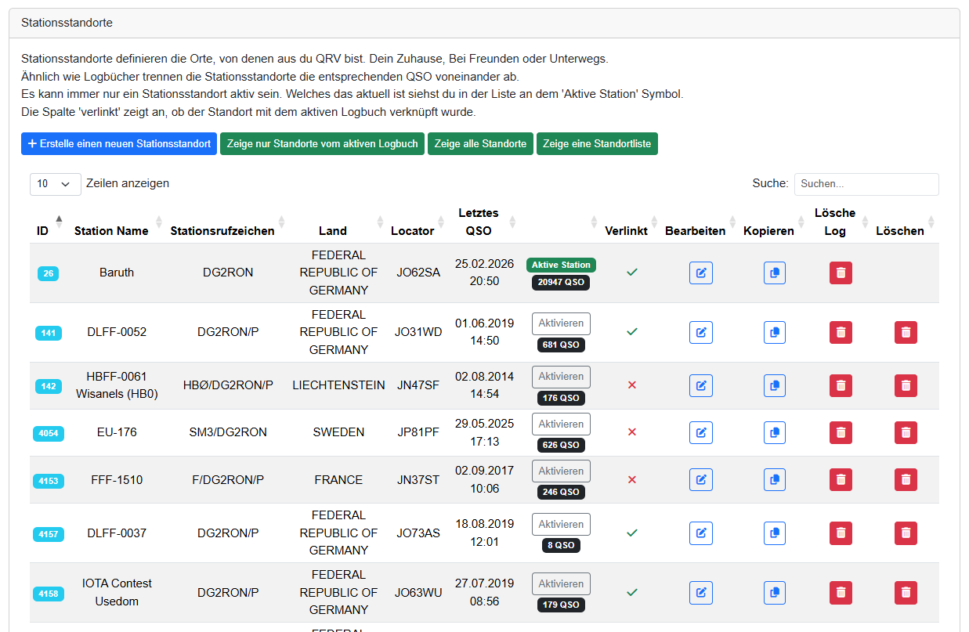969x632 pixels.
Task: Copy the EU-176 station location
Action: (774, 432)
